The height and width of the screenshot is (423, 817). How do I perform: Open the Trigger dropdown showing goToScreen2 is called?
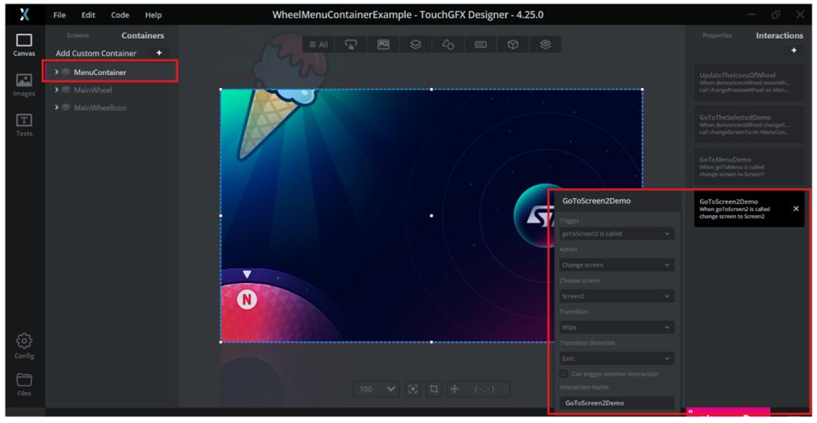pyautogui.click(x=617, y=234)
